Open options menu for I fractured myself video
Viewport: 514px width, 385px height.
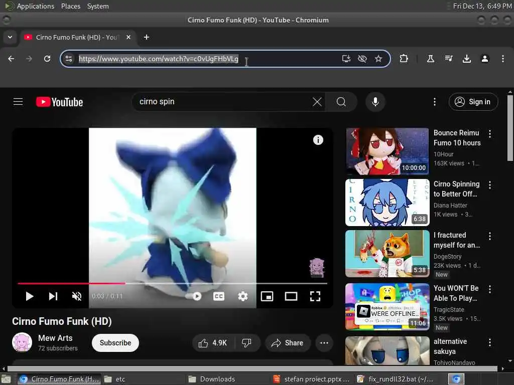[490, 237]
